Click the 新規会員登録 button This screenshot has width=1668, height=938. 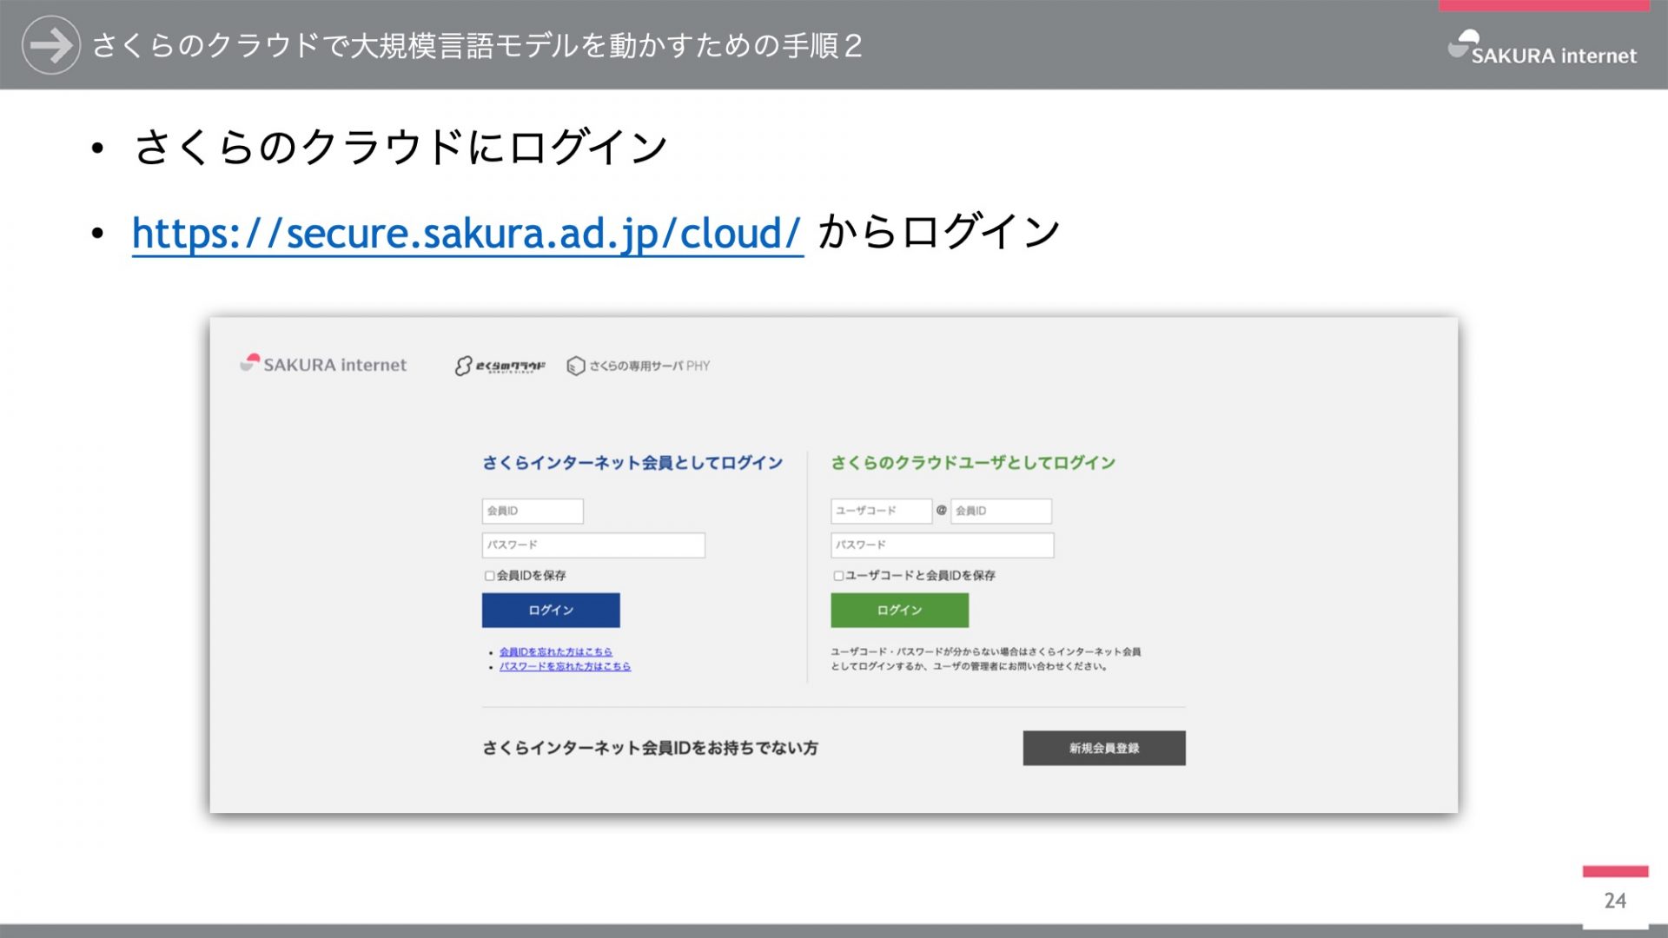pyautogui.click(x=1103, y=748)
